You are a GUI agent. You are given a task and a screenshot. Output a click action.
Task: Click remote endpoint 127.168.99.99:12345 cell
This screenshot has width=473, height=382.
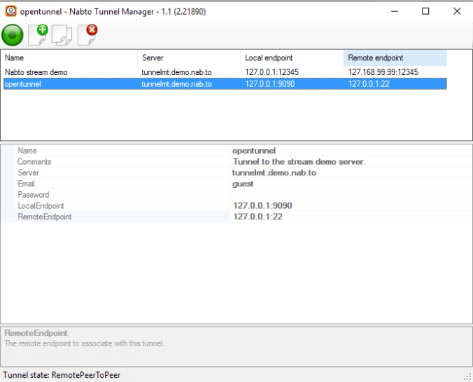click(x=383, y=72)
